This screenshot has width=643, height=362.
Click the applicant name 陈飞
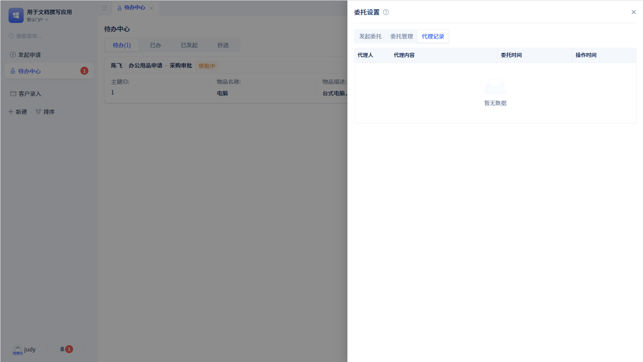(117, 66)
